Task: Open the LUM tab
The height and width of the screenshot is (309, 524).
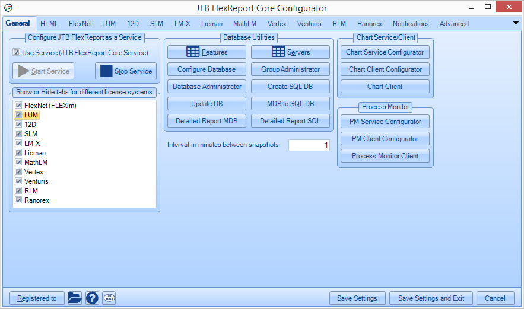Action: [x=109, y=24]
